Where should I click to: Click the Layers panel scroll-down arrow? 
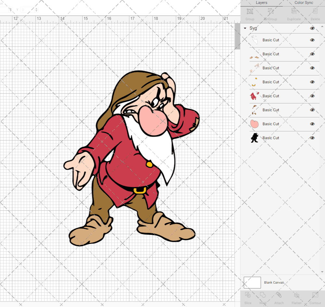click(x=322, y=272)
